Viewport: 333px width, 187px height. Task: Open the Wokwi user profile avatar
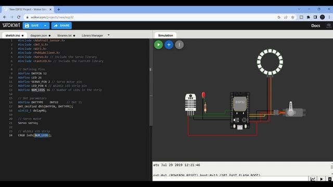(x=328, y=25)
